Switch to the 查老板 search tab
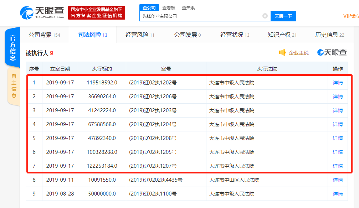Viewport: 359px width, 208px height. pyautogui.click(x=168, y=7)
